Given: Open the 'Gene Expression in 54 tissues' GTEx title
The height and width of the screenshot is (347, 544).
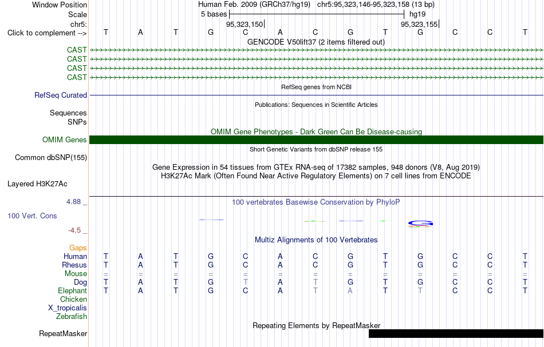Looking at the screenshot, I should coord(316,167).
